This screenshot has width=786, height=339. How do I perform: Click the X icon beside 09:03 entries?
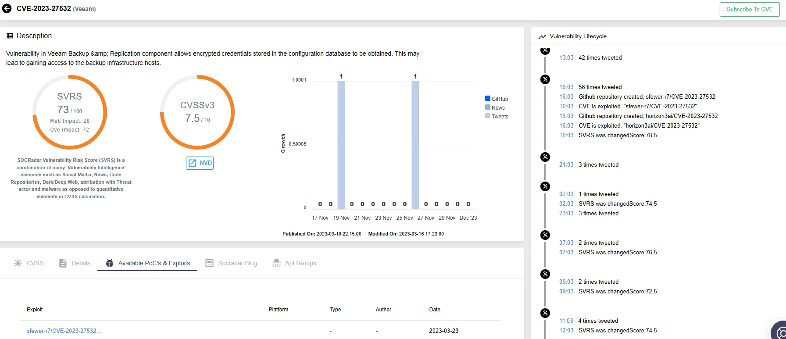pos(545,274)
